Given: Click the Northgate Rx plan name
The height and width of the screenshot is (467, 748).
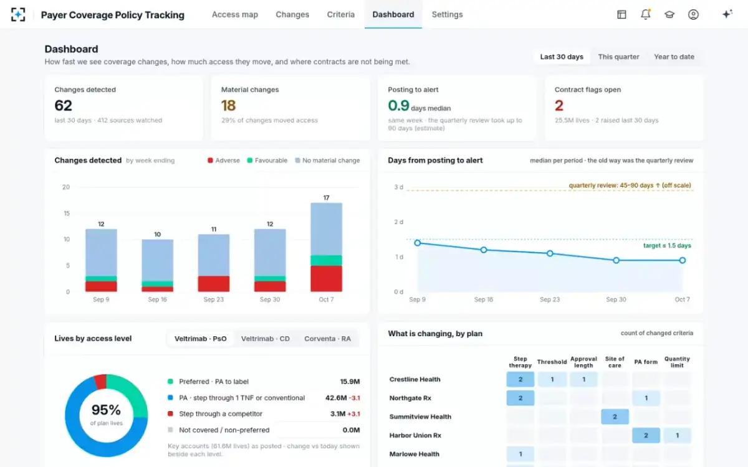Looking at the screenshot, I should (x=411, y=398).
